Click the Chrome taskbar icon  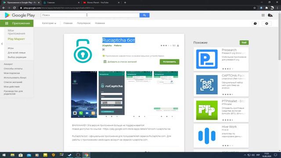(86, 155)
